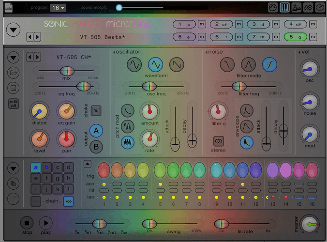The height and width of the screenshot is (242, 327).
Task: Select pattern h
Action: click(x=68, y=178)
